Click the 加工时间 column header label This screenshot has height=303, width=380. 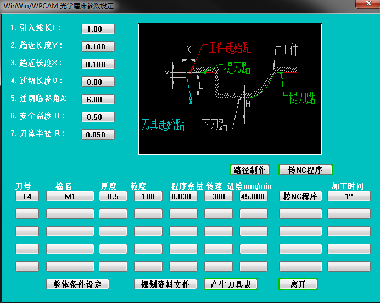tap(348, 186)
